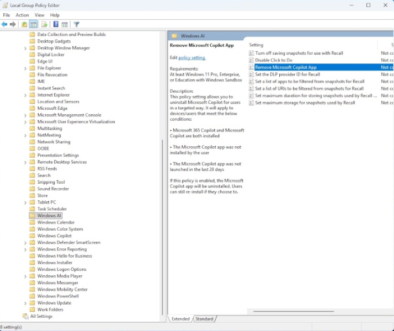Expand the Internet Explorer tree node
The width and height of the screenshot is (394, 331).
pos(25,95)
